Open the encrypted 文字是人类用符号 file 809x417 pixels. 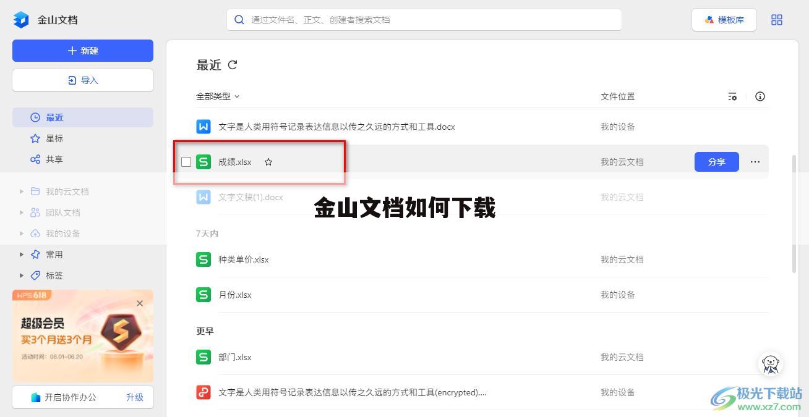point(353,392)
